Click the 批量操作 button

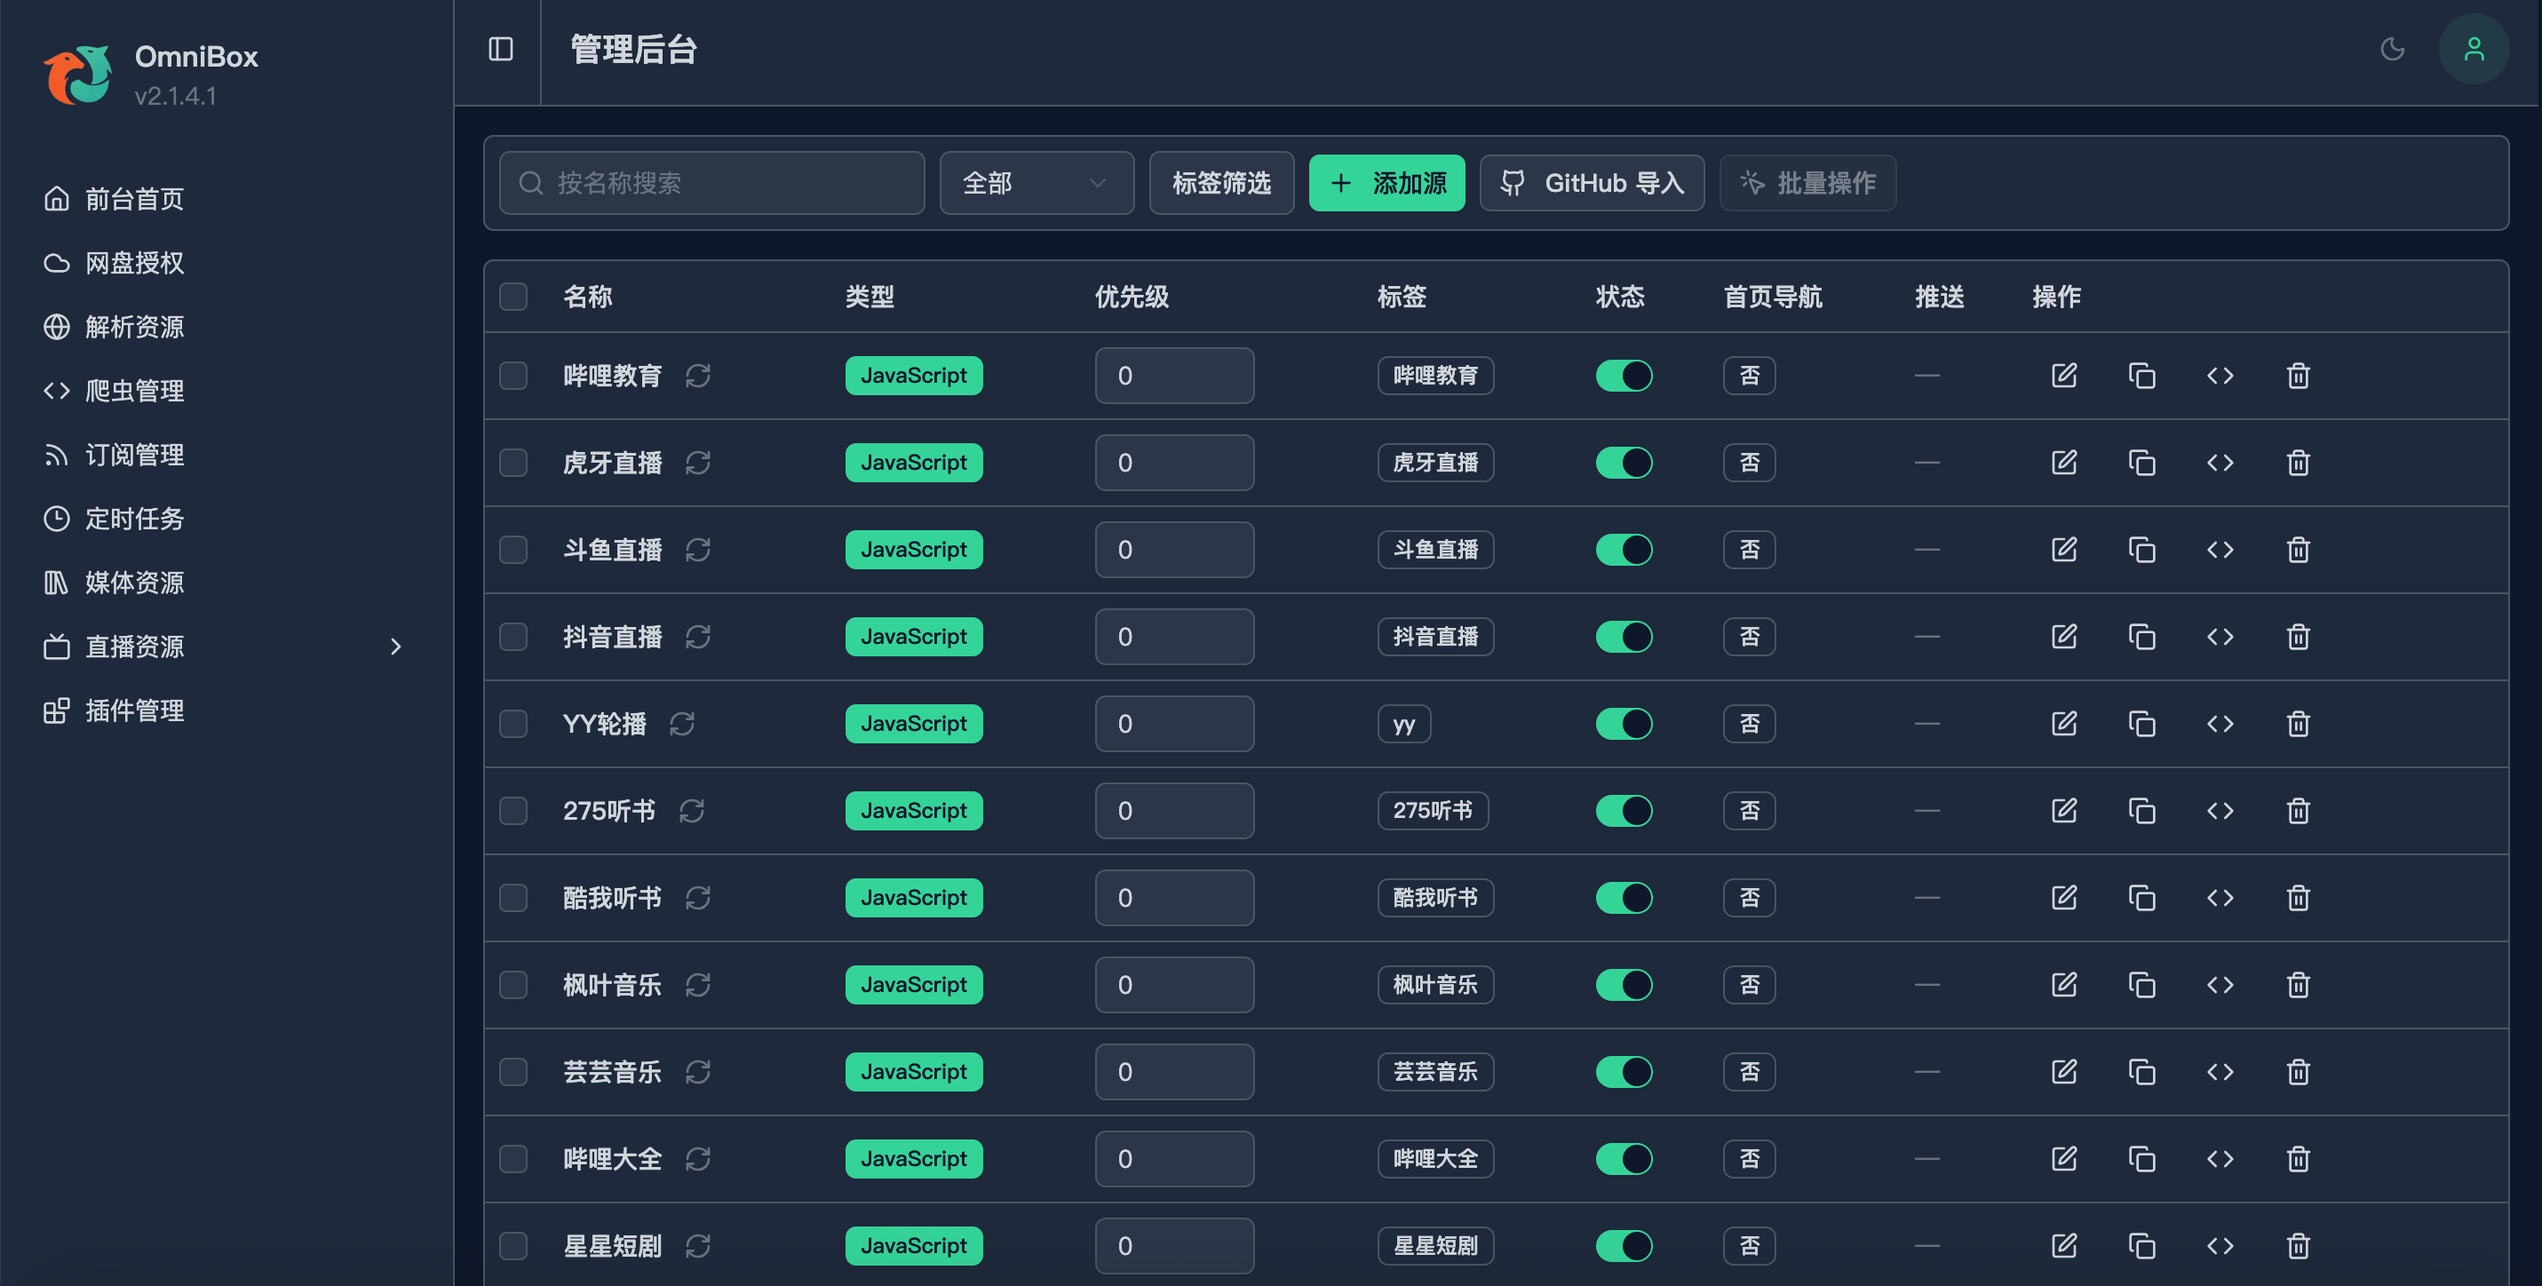(x=1807, y=183)
